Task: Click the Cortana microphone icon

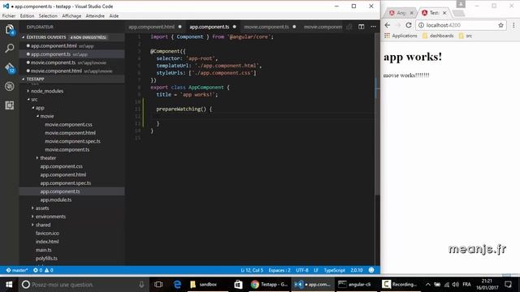Action: point(141,285)
